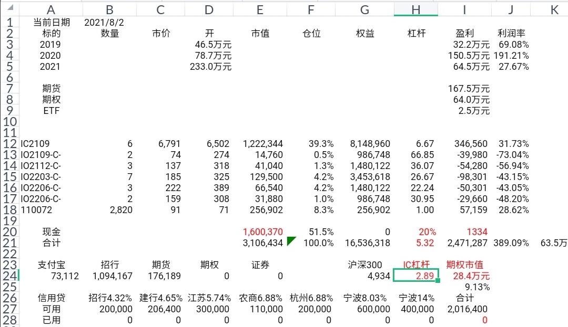Click cell with 233.0万元

pos(210,67)
